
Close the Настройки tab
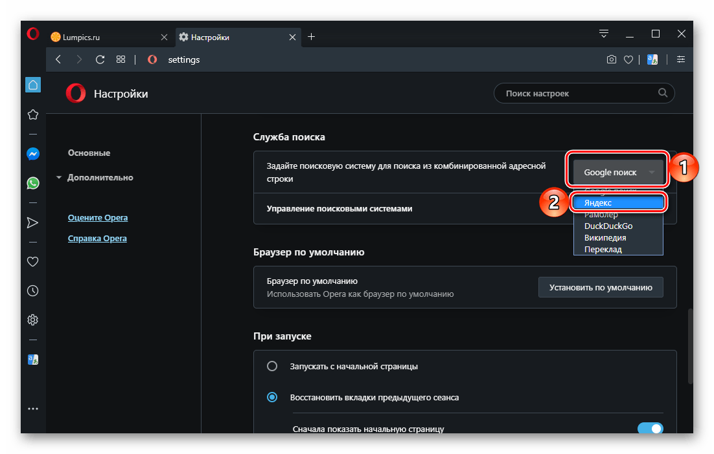pos(292,38)
